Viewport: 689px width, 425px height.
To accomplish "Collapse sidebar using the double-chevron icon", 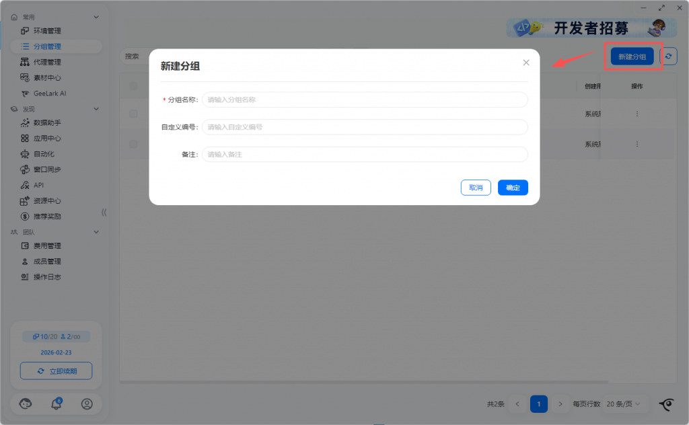I will tap(104, 212).
